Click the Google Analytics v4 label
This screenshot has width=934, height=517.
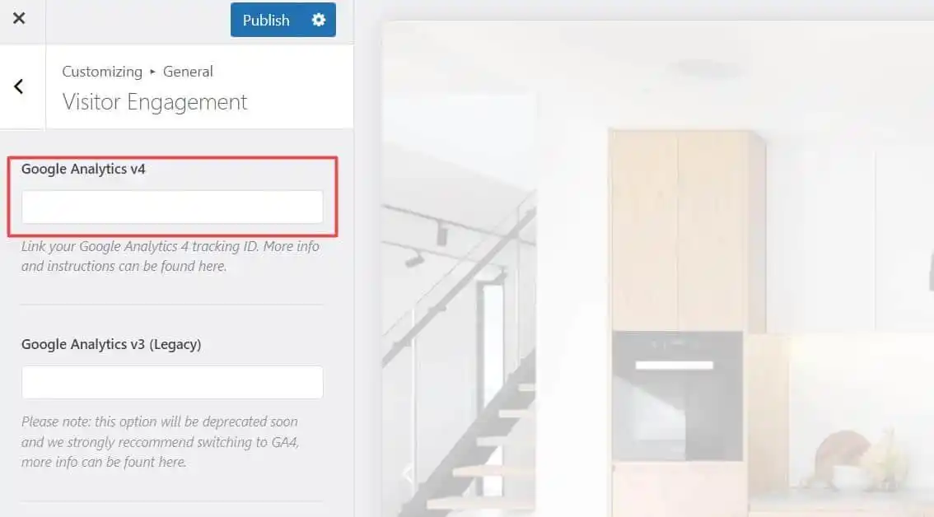point(83,169)
